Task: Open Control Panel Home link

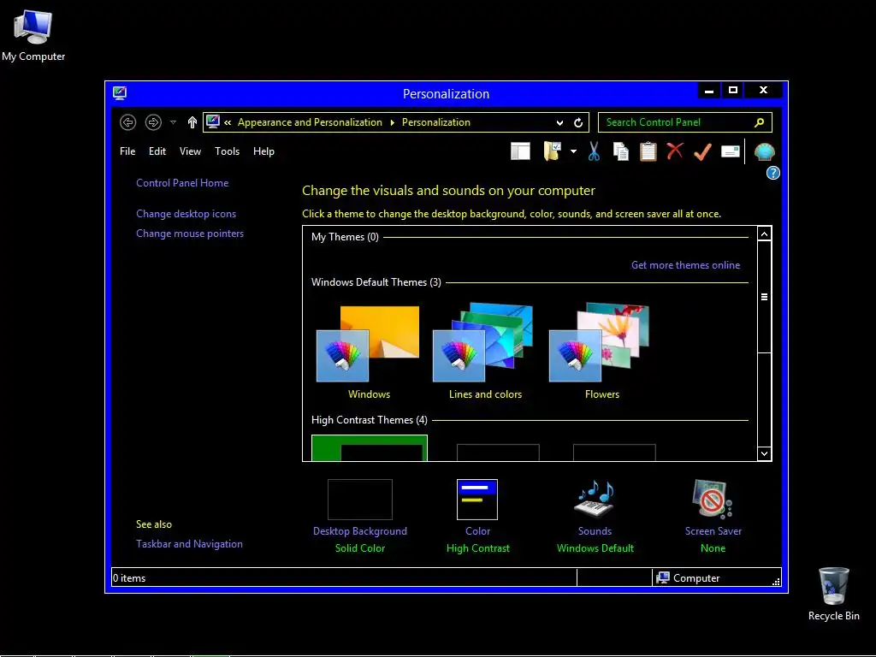Action: (182, 183)
